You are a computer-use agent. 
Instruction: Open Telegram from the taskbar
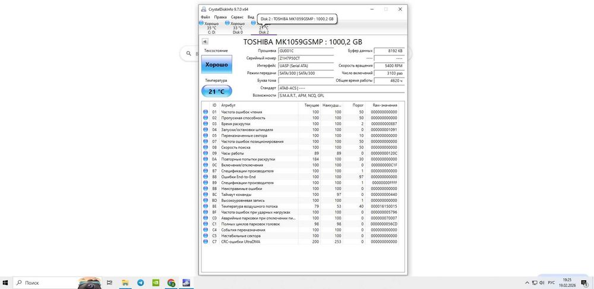(x=141, y=282)
